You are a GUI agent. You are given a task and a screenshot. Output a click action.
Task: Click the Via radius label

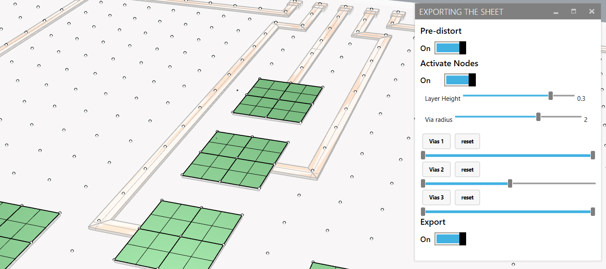439,120
